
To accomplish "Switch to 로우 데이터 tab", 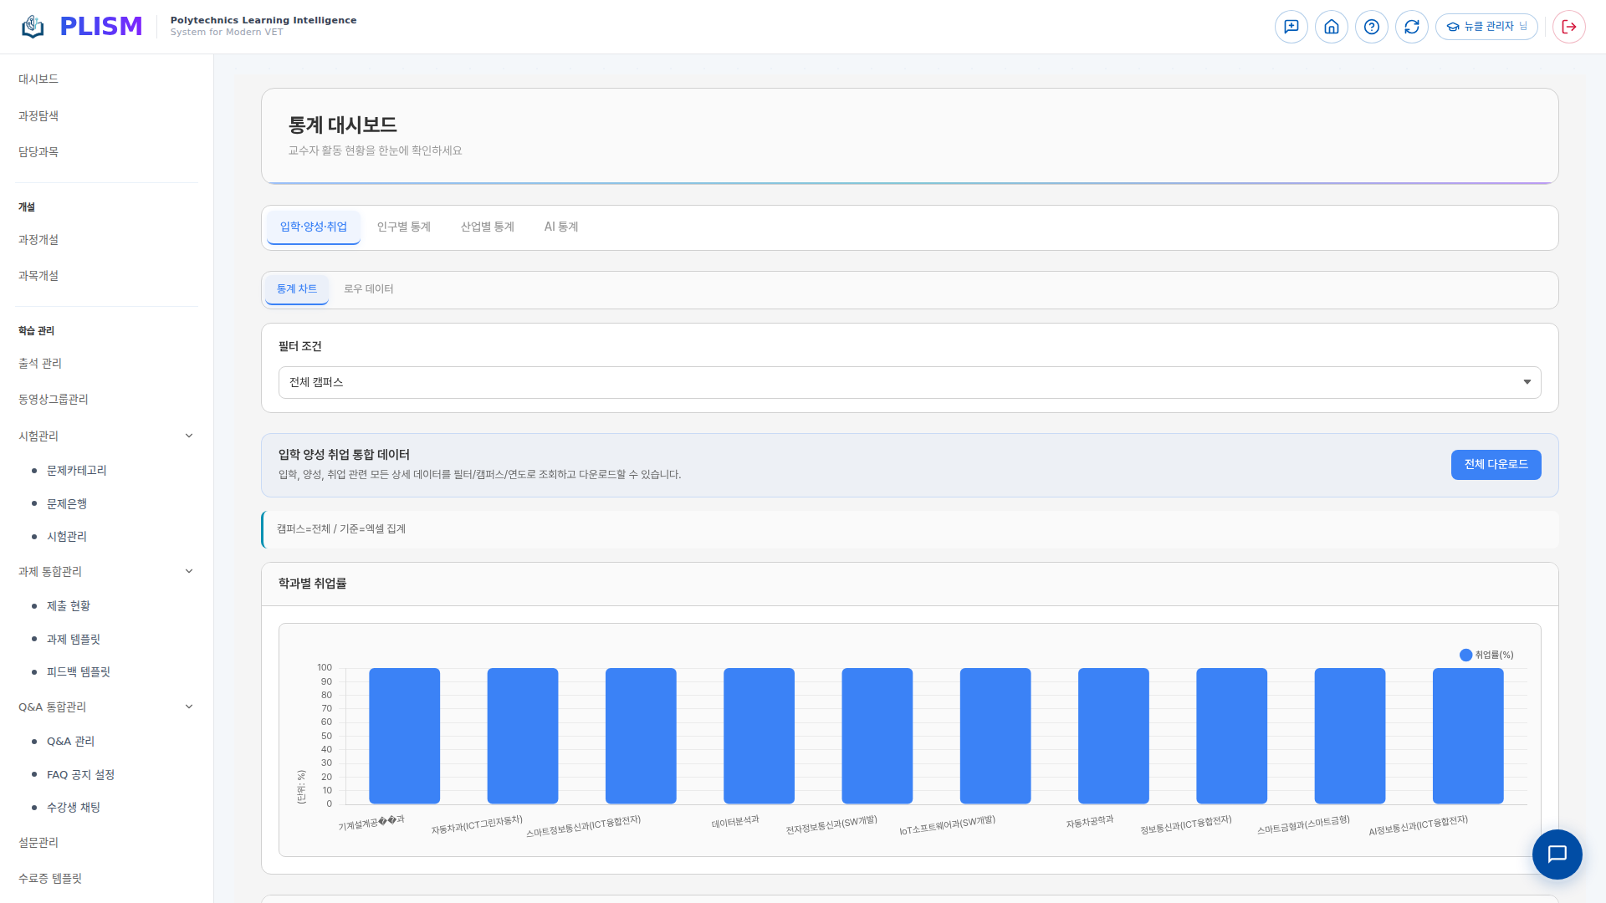I will pos(368,288).
